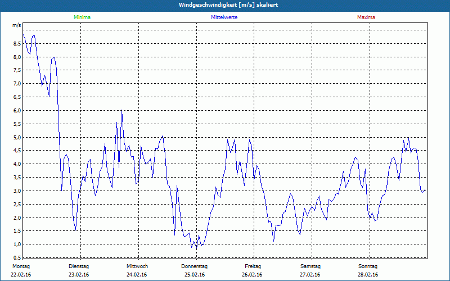Click the Donnerstag day label

pos(194,266)
